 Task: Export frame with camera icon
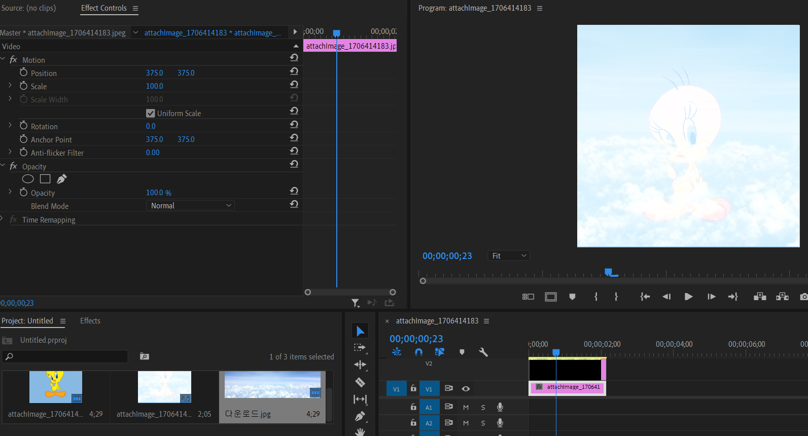[803, 297]
